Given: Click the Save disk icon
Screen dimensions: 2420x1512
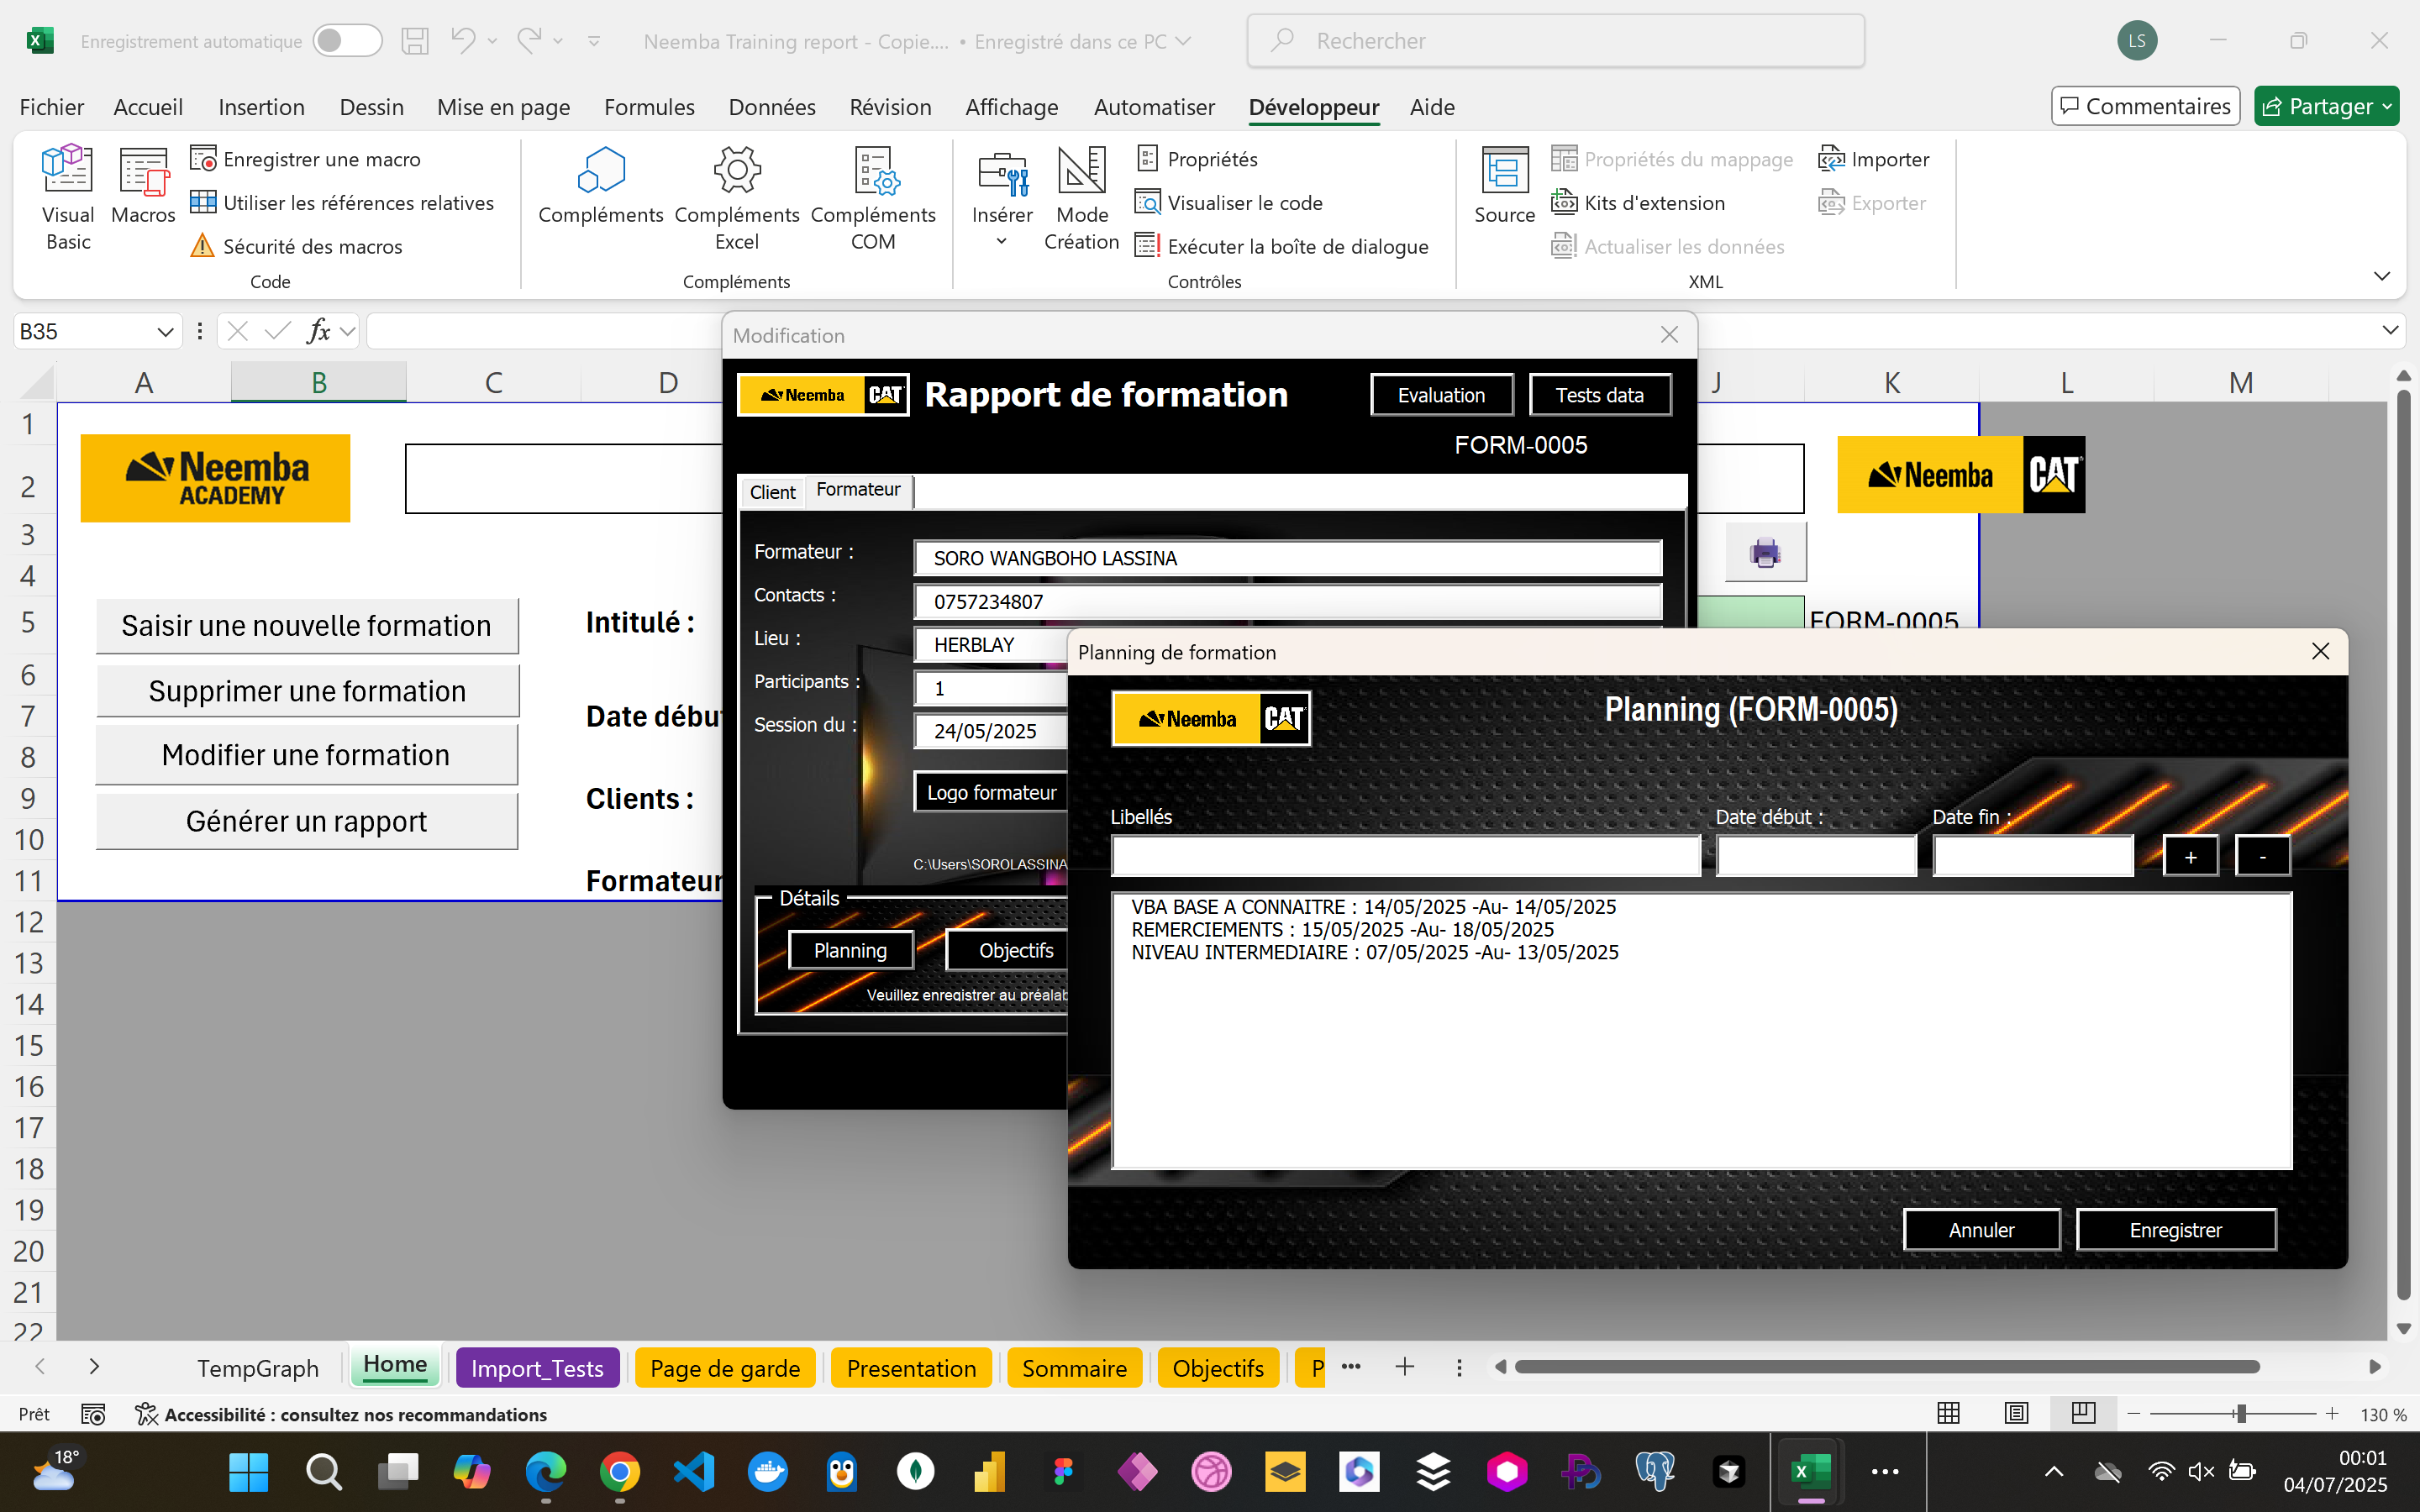Looking at the screenshot, I should pos(415,41).
